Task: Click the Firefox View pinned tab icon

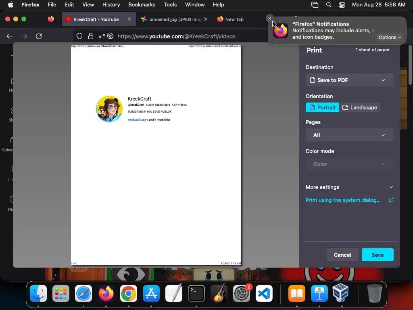Action: [x=51, y=19]
